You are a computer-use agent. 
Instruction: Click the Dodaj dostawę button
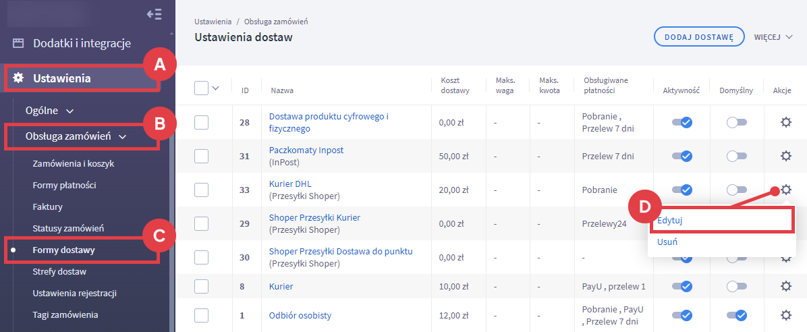pos(698,36)
